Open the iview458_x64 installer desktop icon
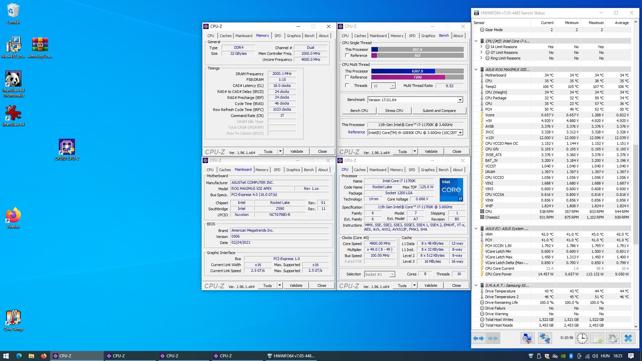 (13, 47)
